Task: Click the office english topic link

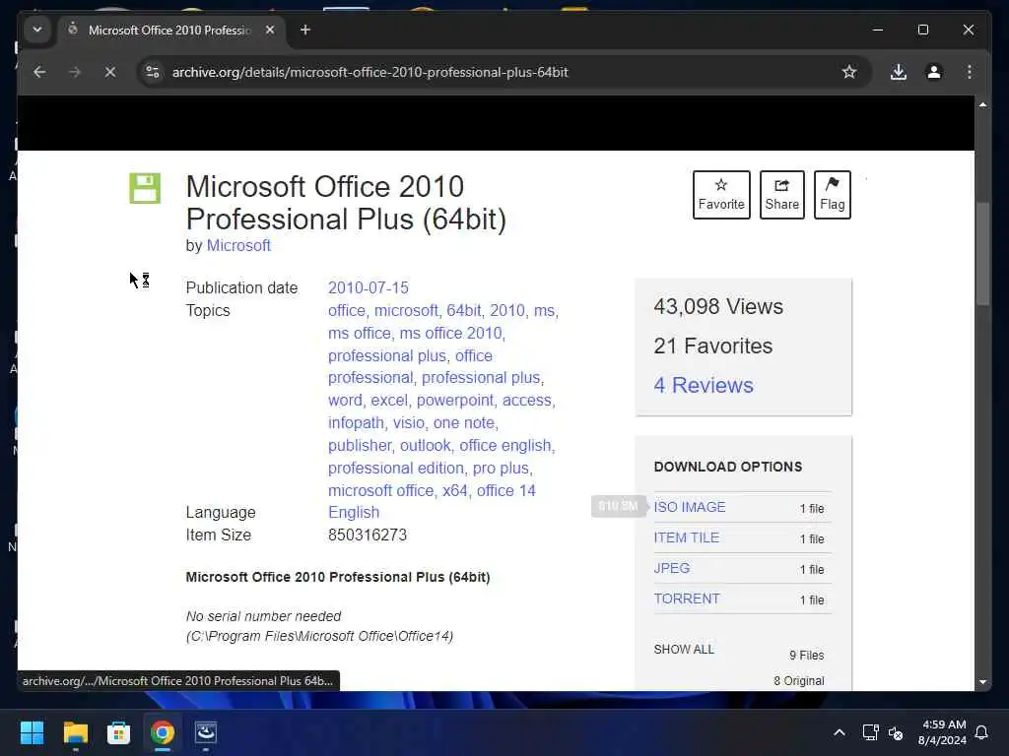Action: click(505, 445)
